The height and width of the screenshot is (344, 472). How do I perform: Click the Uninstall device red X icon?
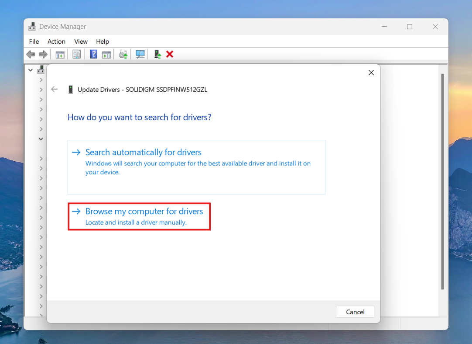click(170, 54)
